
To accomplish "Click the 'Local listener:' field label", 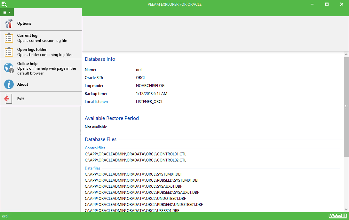I will (x=96, y=102).
